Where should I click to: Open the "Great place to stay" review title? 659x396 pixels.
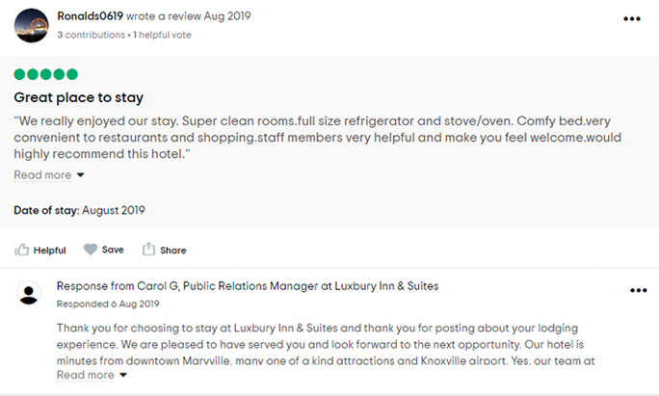79,97
